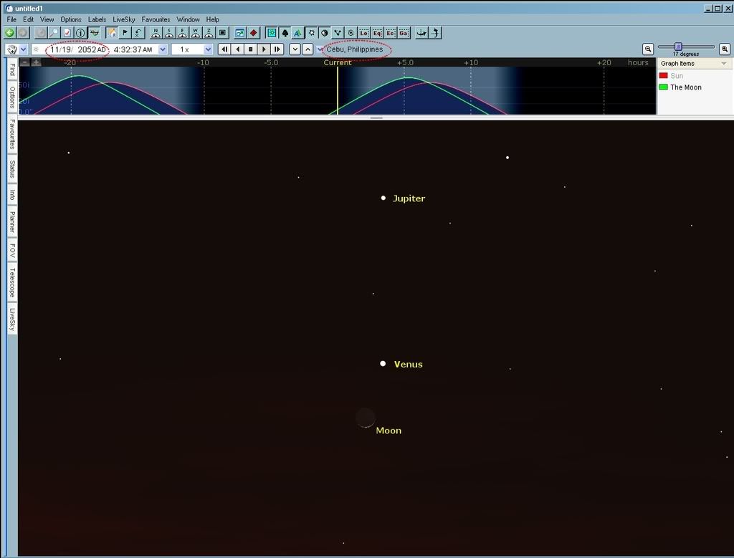Face North with the N compass icon
Viewport: 734px width, 558px height.
[156, 33]
